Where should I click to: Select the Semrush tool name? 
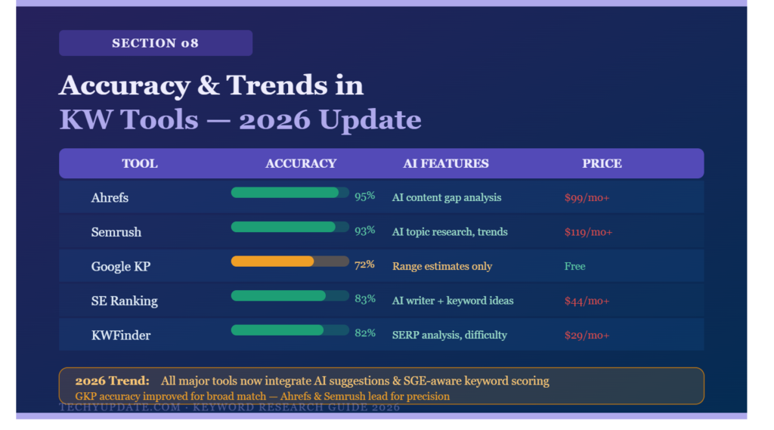tap(116, 232)
